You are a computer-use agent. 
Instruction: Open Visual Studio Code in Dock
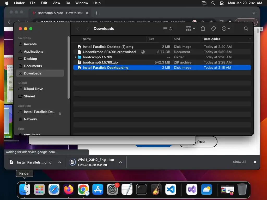point(171,189)
